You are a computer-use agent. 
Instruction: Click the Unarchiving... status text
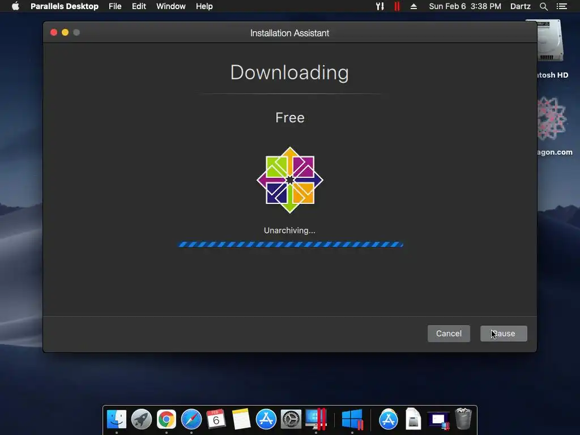[x=289, y=231]
